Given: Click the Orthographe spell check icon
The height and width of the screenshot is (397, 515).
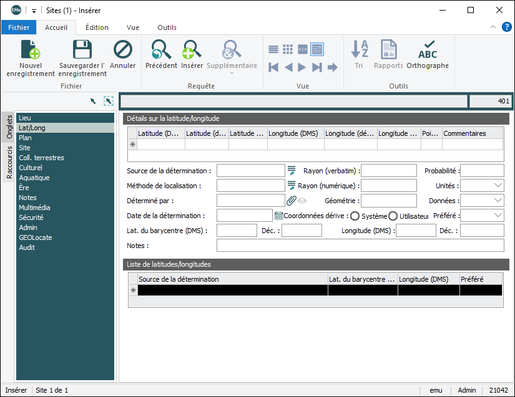Looking at the screenshot, I should [x=428, y=50].
